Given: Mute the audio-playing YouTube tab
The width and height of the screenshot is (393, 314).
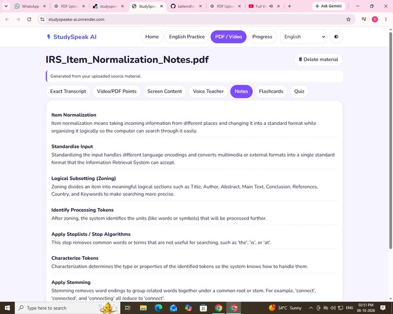Looking at the screenshot, I should [x=271, y=6].
